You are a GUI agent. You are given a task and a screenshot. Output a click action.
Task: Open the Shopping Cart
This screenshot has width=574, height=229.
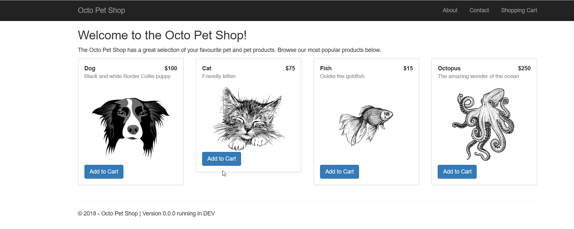(x=519, y=10)
